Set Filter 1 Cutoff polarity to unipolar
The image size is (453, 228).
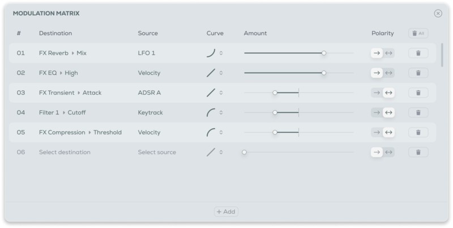coord(377,113)
